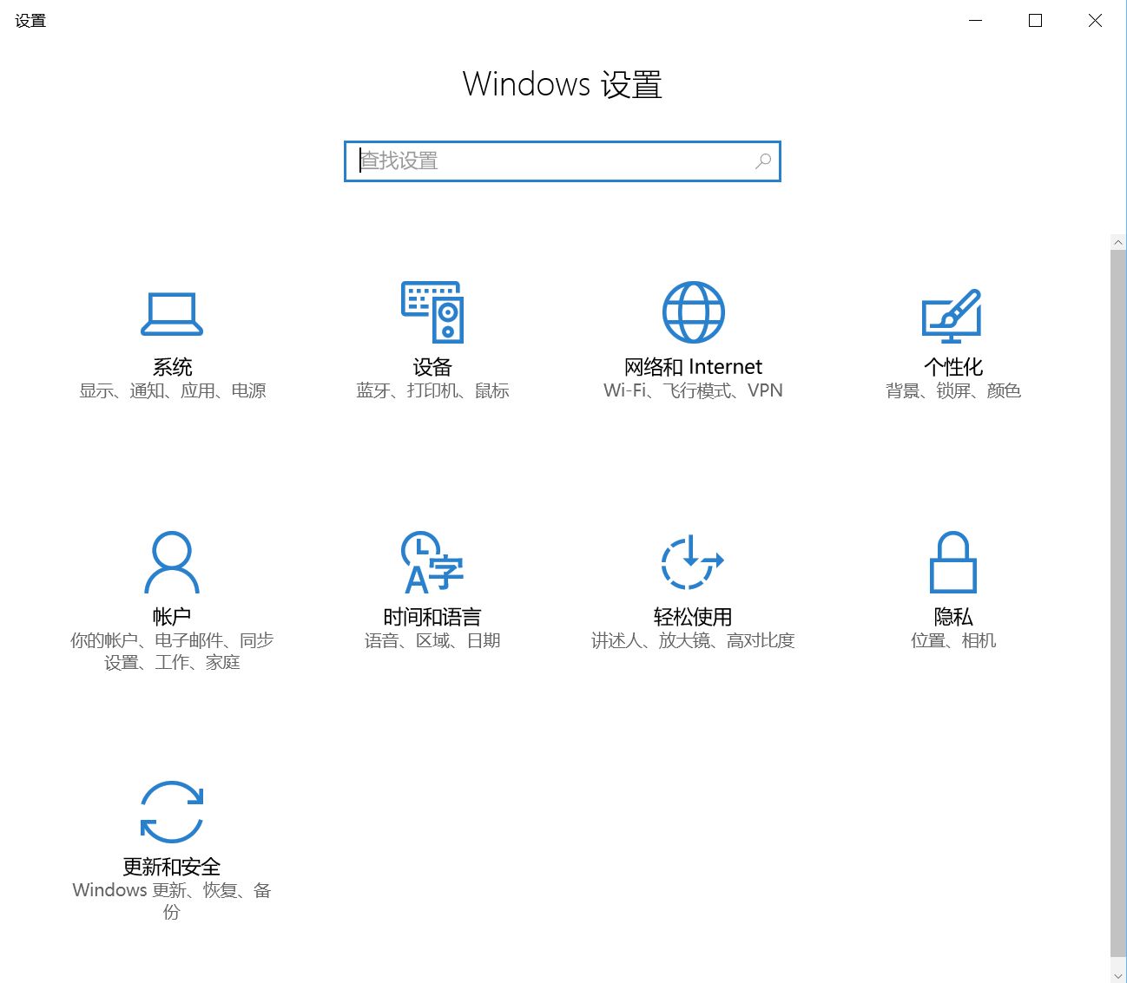Maximize the 设置 window

coord(1035,20)
